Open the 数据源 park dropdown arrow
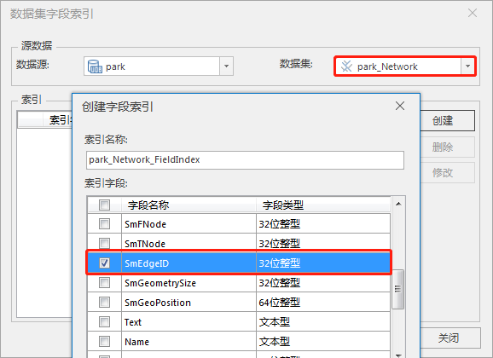This screenshot has height=358, width=493. tap(226, 66)
